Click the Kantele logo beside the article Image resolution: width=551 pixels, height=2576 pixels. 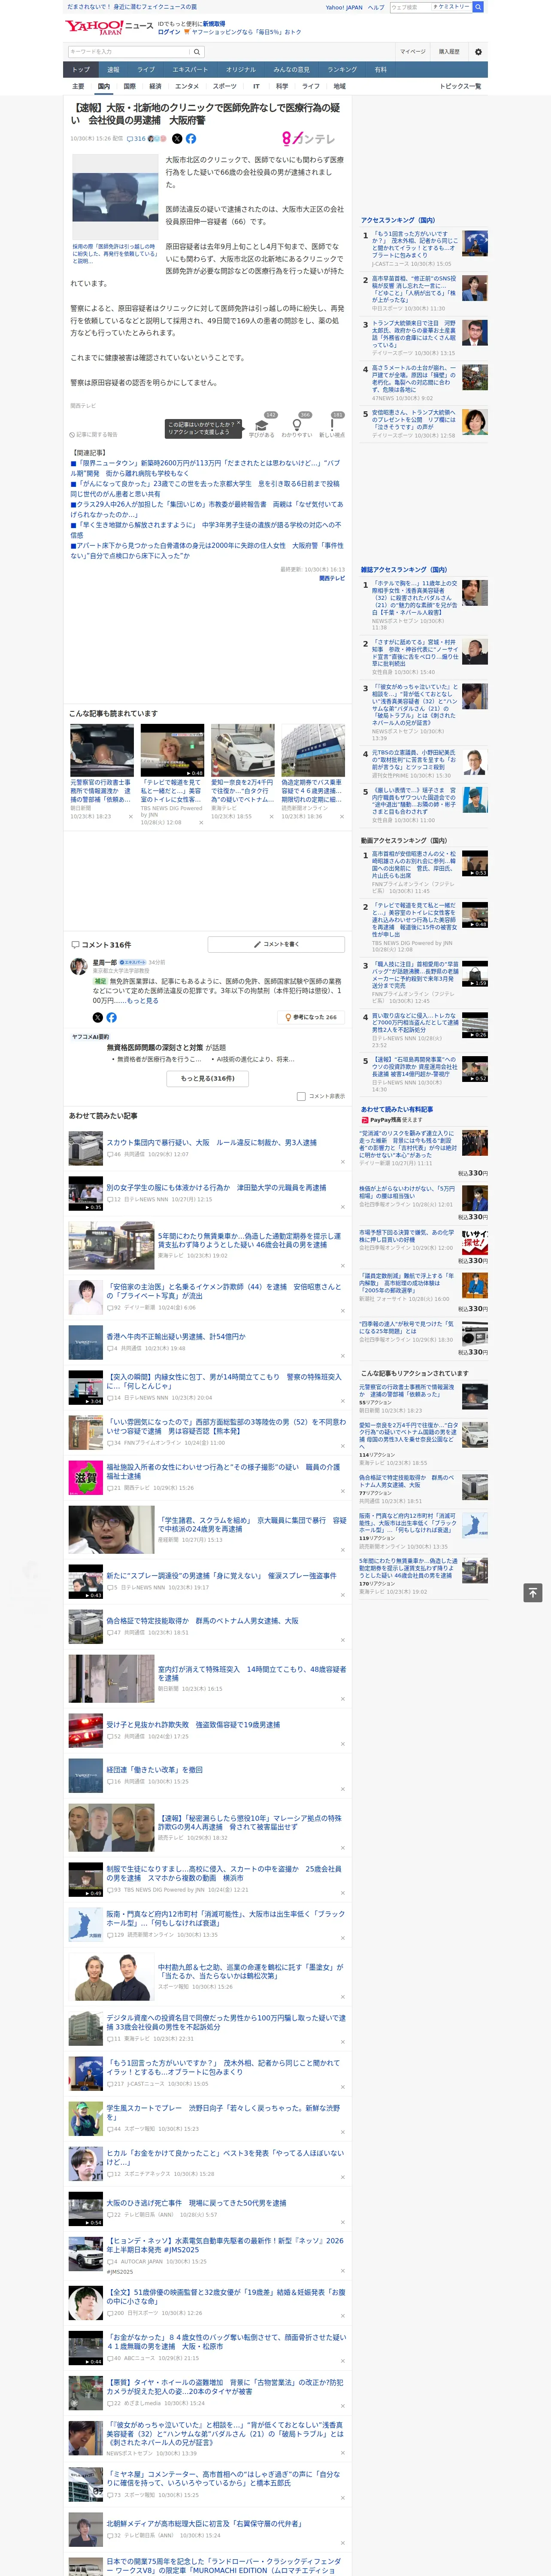pos(309,139)
